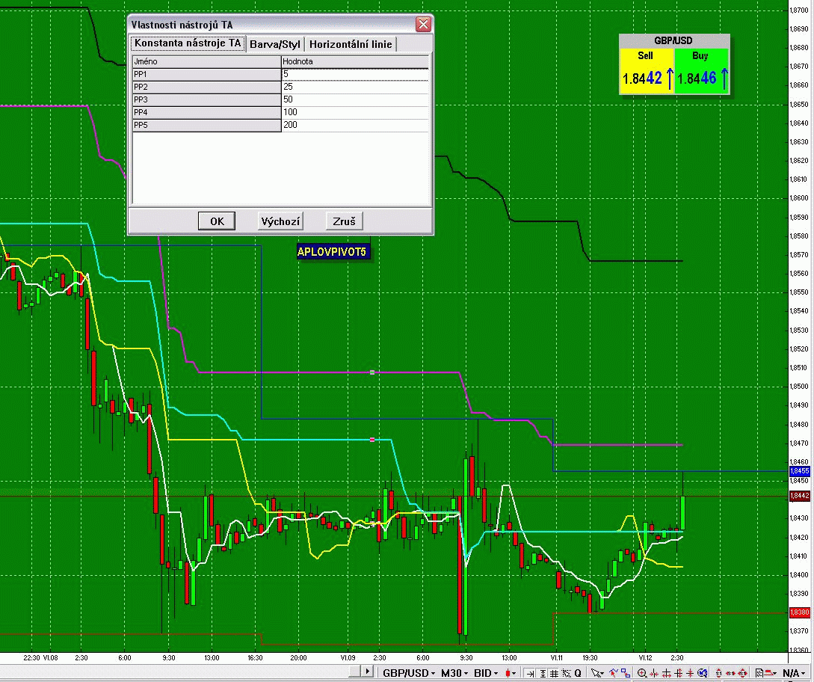
Task: Click the Výchozí default button
Action: 280,221
